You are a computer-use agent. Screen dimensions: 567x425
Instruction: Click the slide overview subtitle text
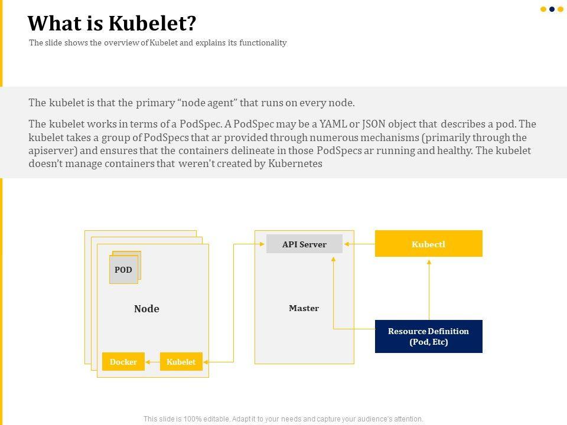tap(158, 43)
